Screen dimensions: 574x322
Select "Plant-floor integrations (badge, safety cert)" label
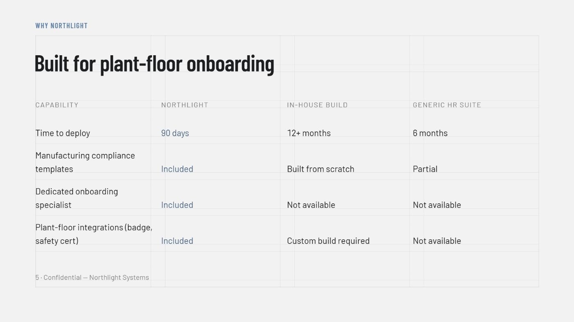(94, 234)
